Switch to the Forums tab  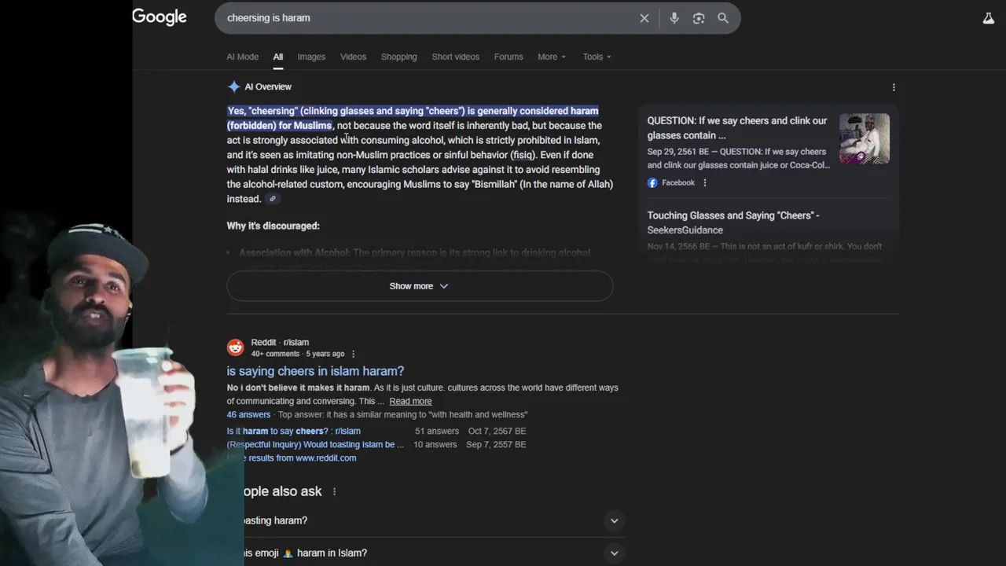(x=509, y=57)
